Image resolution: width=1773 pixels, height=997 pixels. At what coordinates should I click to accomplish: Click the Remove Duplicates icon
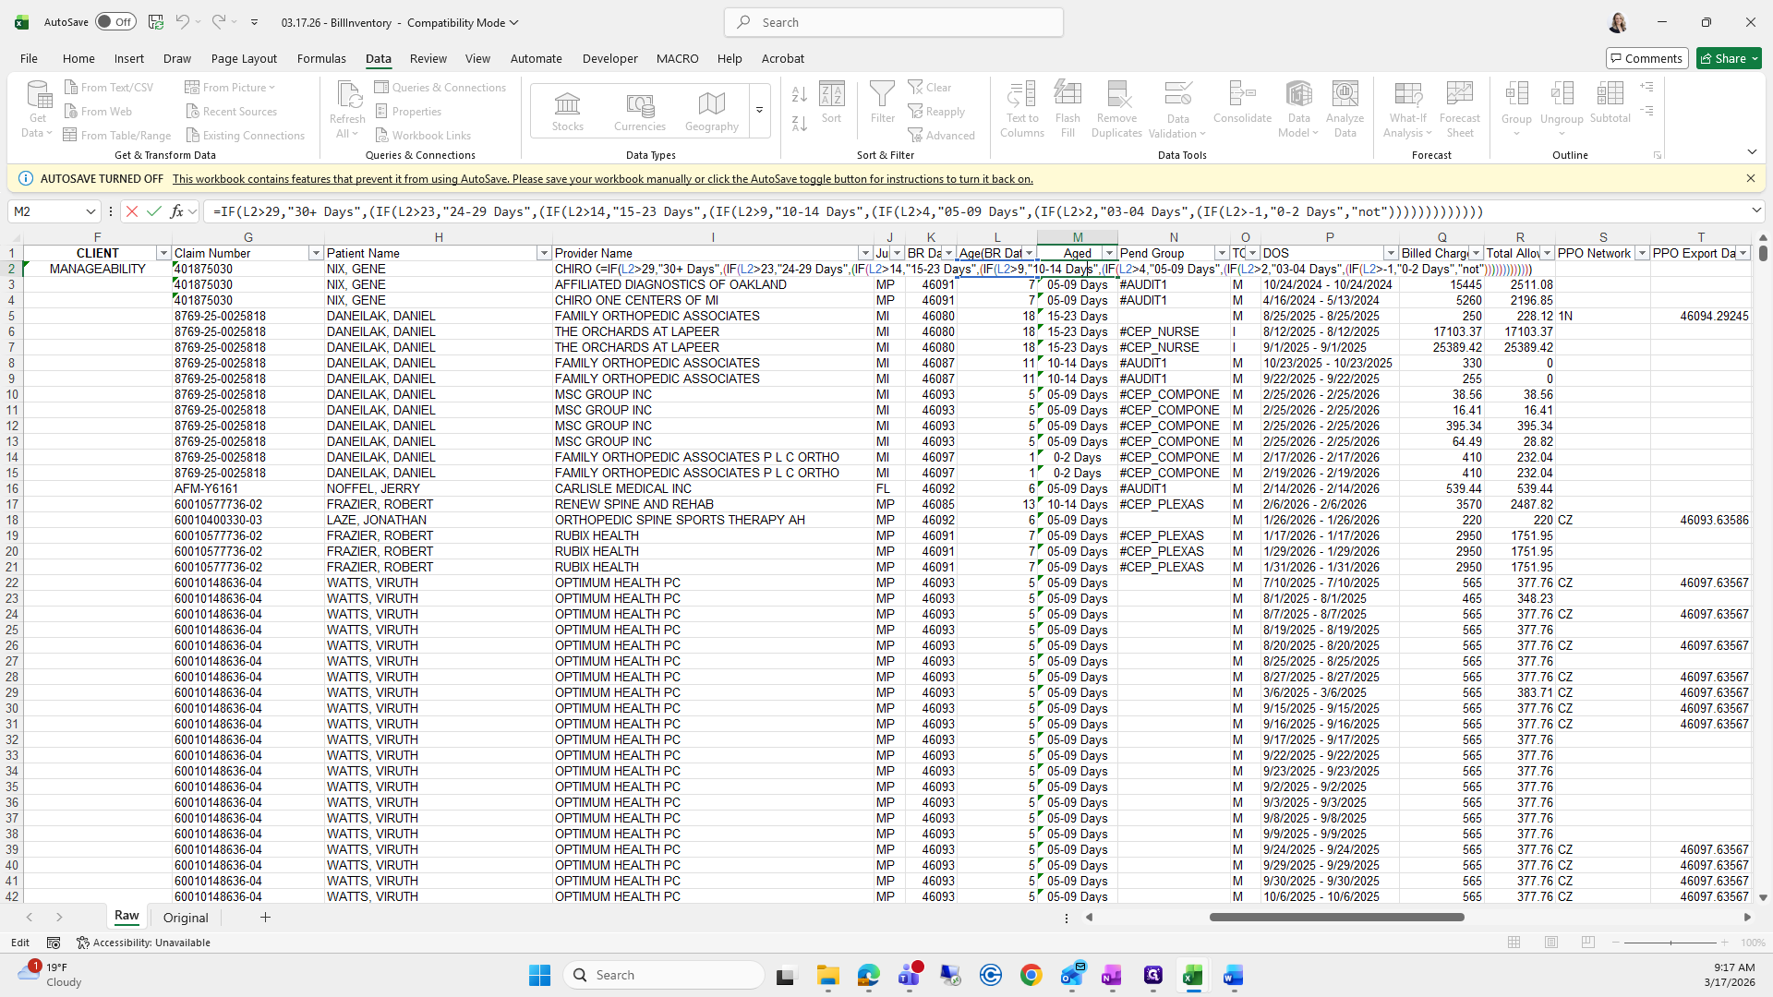coord(1117,95)
